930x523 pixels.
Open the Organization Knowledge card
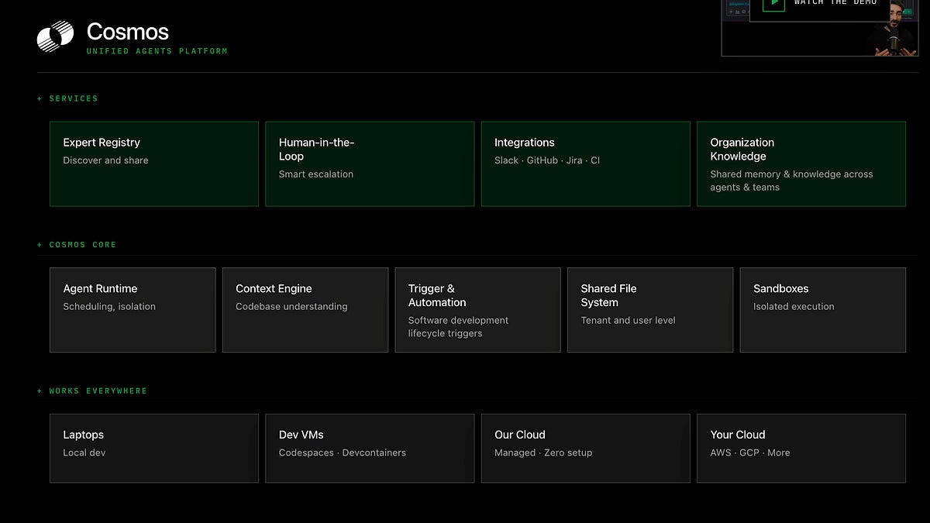click(801, 163)
